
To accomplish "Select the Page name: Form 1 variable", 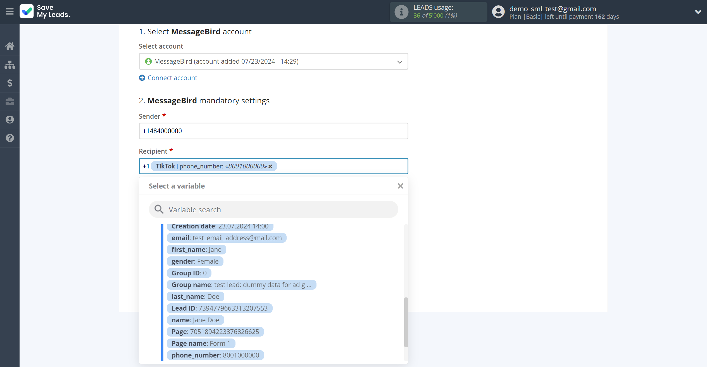I will tap(201, 344).
